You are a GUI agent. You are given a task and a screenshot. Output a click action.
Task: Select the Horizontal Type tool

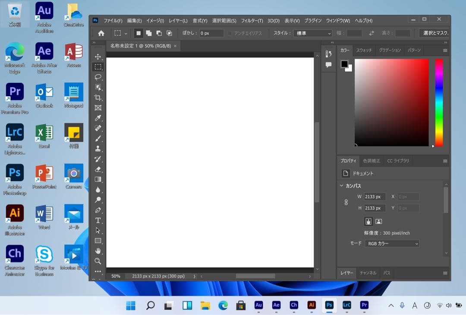(x=98, y=220)
